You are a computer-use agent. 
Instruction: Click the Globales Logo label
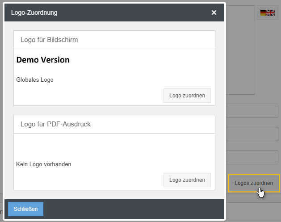35,80
